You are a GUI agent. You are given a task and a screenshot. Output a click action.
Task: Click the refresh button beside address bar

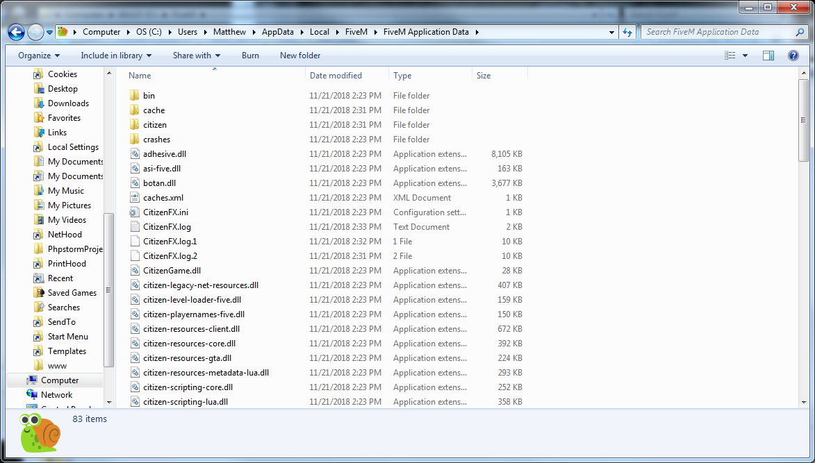(627, 32)
